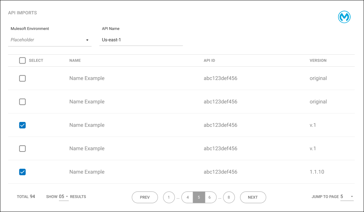364x212 pixels.
Task: Check the first Name Example row checkbox
Action: (22, 78)
